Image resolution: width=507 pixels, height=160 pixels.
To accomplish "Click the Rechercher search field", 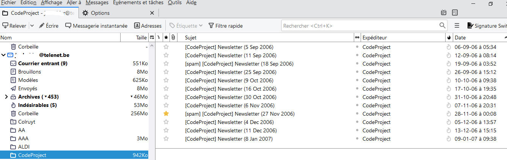I will pos(360,26).
